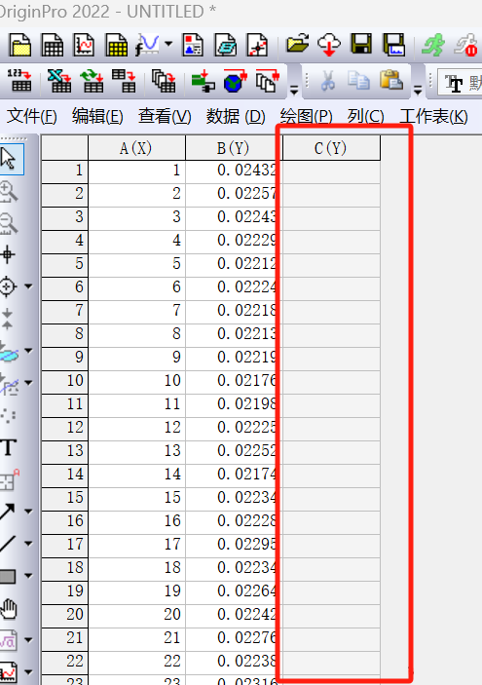This screenshot has height=685, width=482.
Task: Create a new matrix window
Action: (x=116, y=45)
